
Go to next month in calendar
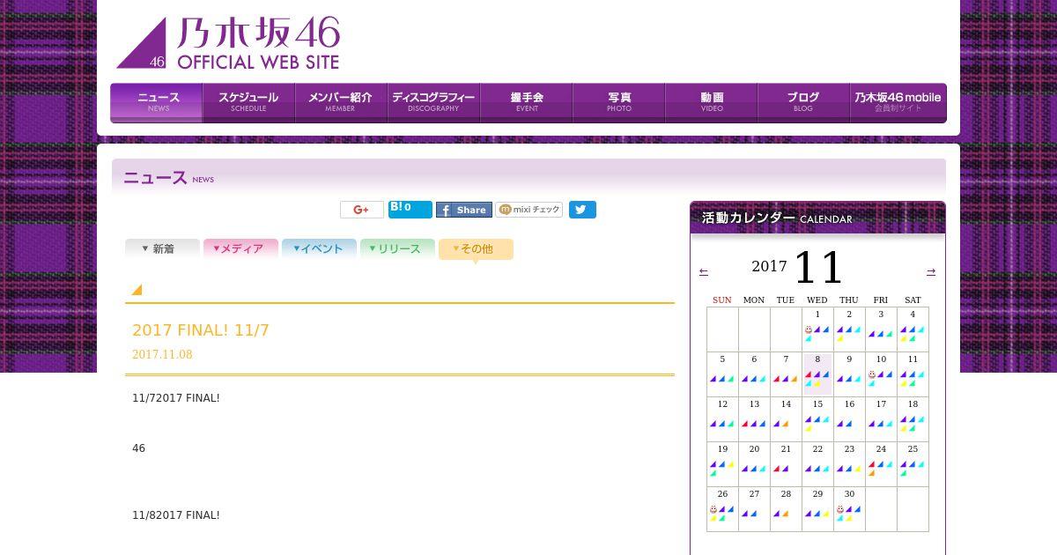click(931, 271)
